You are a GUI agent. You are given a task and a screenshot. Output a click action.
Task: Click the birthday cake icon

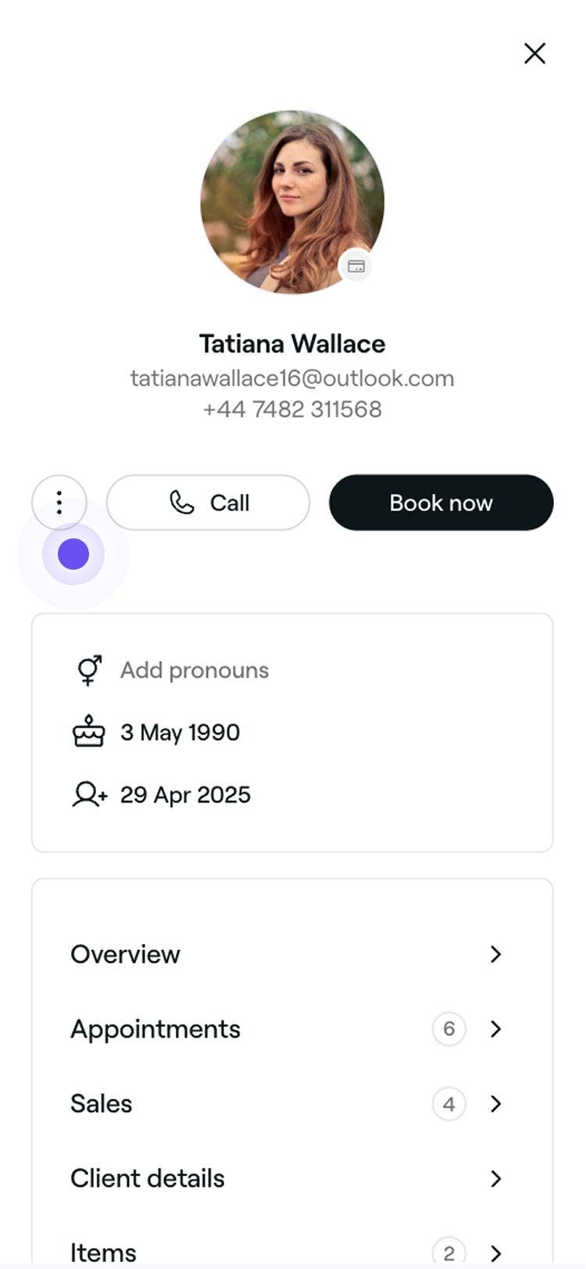[x=89, y=732]
